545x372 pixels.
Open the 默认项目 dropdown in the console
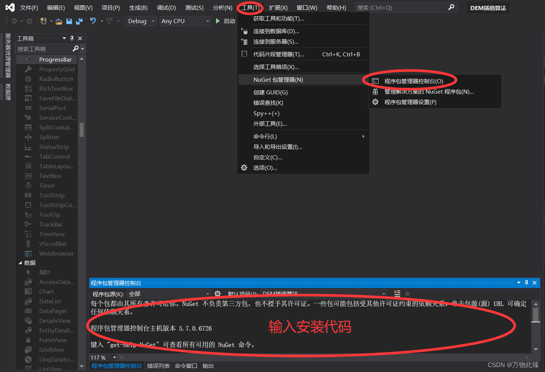384,294
